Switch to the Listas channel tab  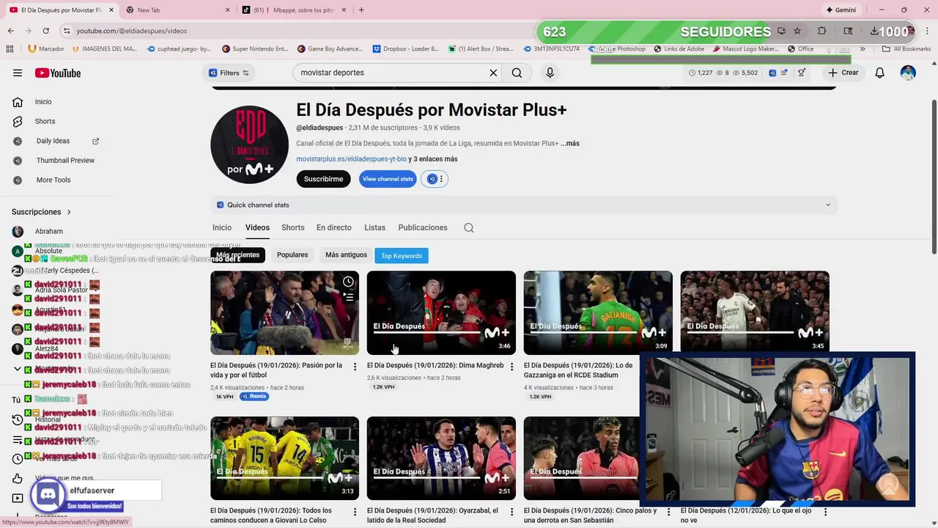pos(374,228)
